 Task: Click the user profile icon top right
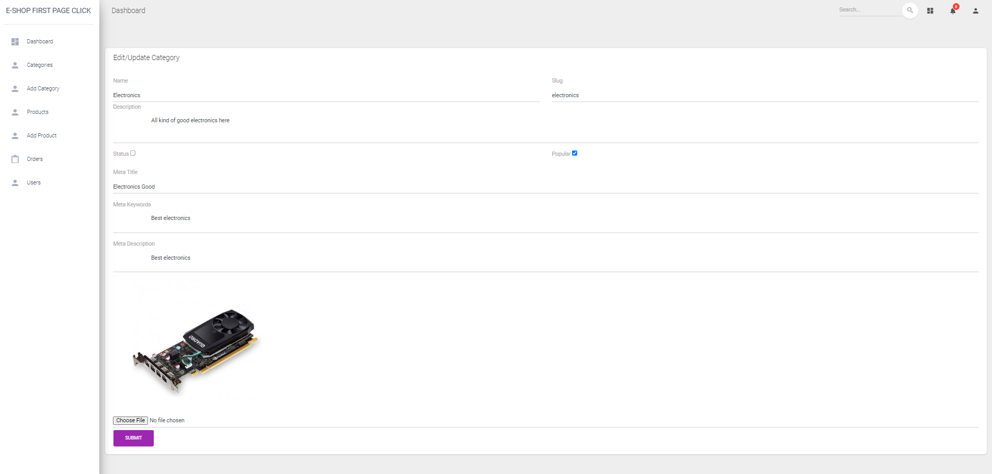pos(975,10)
